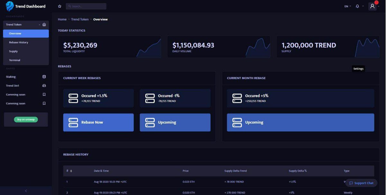Open the profile dropdown arrow
This screenshot has width=386, height=195.
pos(379,6)
